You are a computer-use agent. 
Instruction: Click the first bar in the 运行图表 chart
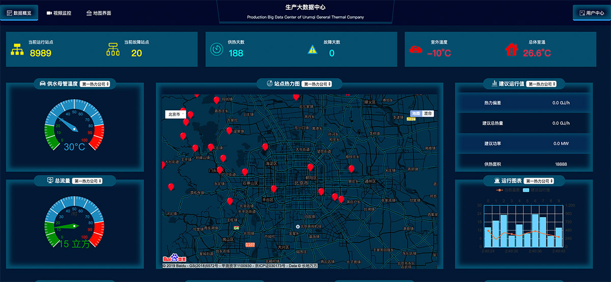488,237
